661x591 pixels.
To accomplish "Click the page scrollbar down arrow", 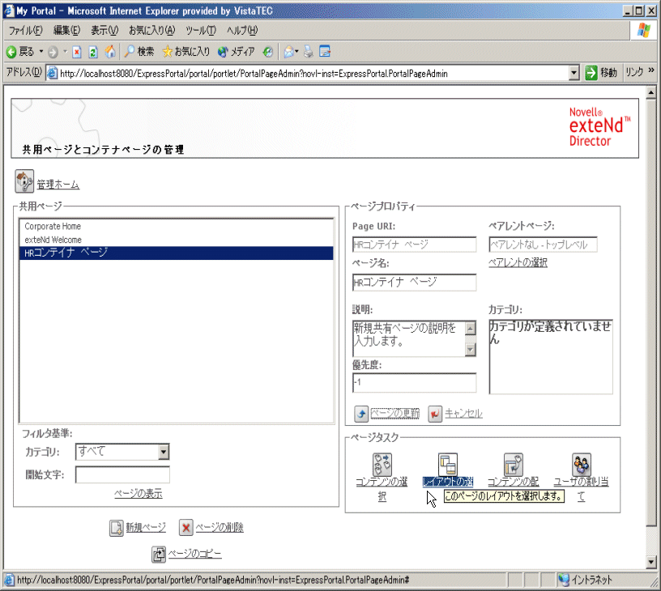I will [x=651, y=562].
